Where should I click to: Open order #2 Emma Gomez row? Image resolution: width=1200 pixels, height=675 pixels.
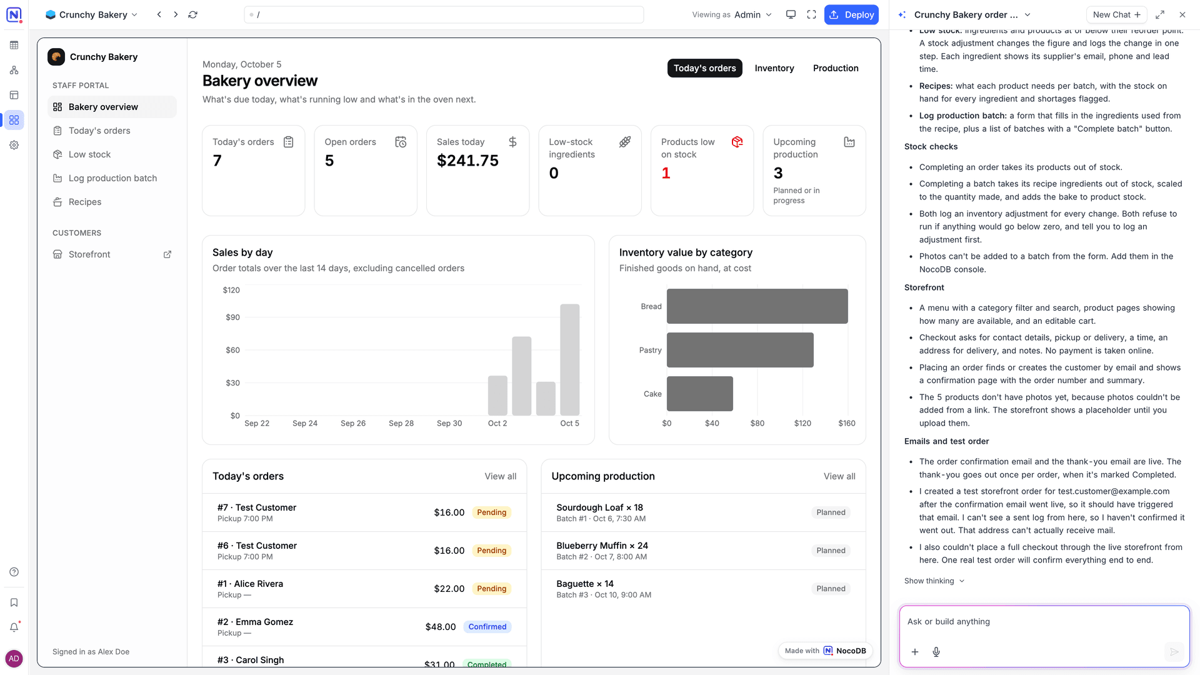[x=364, y=627]
